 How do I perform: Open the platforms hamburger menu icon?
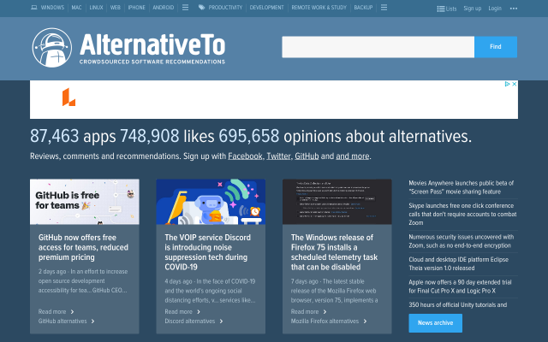coord(185,8)
